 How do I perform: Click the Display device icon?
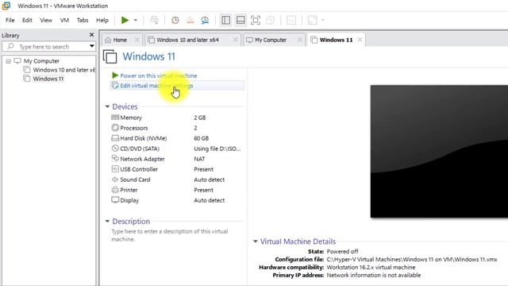pyautogui.click(x=115, y=200)
